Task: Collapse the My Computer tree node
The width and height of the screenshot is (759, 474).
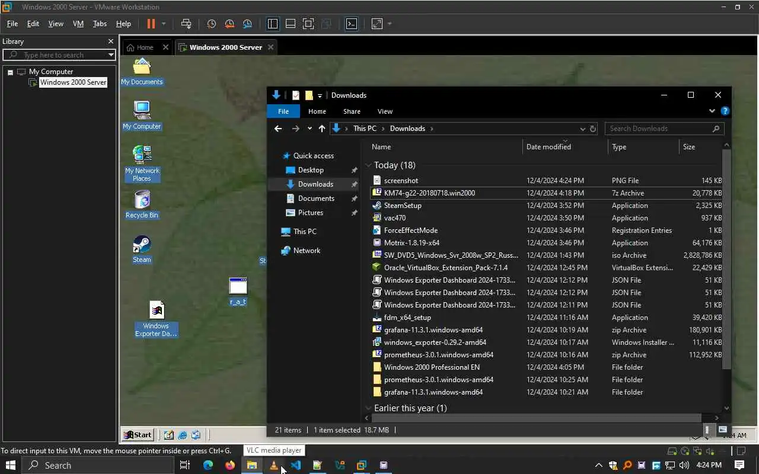Action: click(x=10, y=72)
